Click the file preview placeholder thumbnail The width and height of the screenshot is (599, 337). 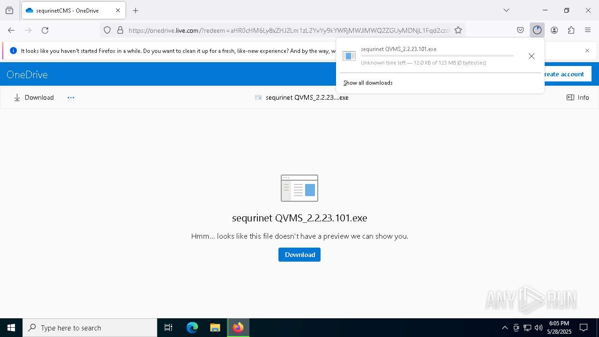299,188
